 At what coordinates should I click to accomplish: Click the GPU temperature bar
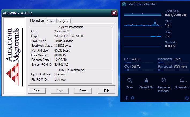click(140, 70)
